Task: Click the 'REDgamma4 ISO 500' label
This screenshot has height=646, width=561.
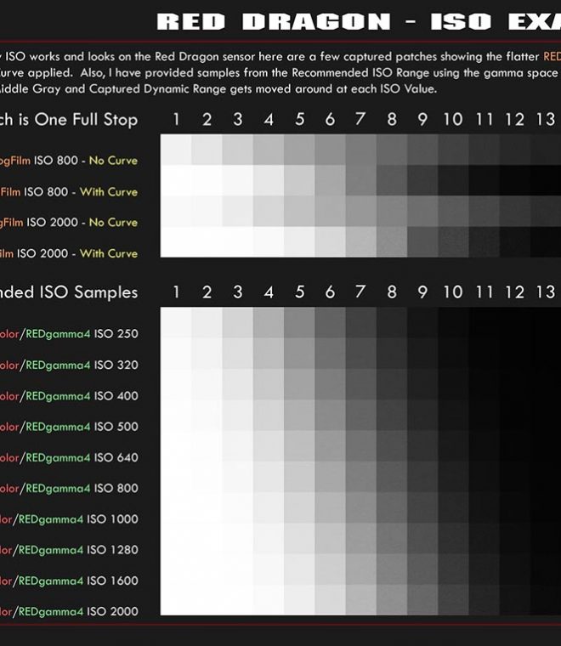Action: 82,427
